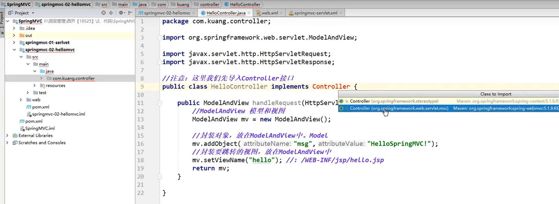Fold the imports block at line 3
Image resolution: width=559 pixels, height=204 pixels.
160,38
